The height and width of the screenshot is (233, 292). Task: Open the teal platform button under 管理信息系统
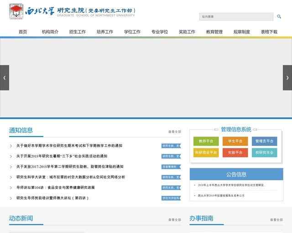tap(265, 152)
